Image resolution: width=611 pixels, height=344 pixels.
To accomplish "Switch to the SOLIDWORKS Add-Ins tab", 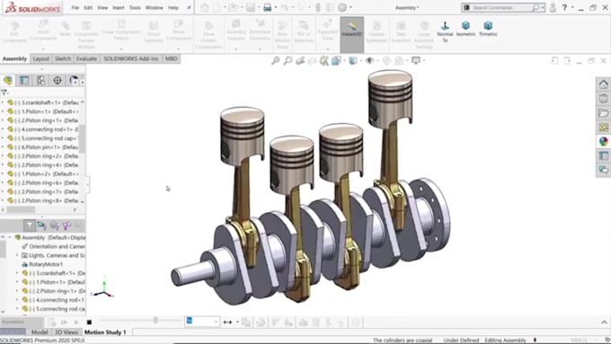I will tap(130, 58).
